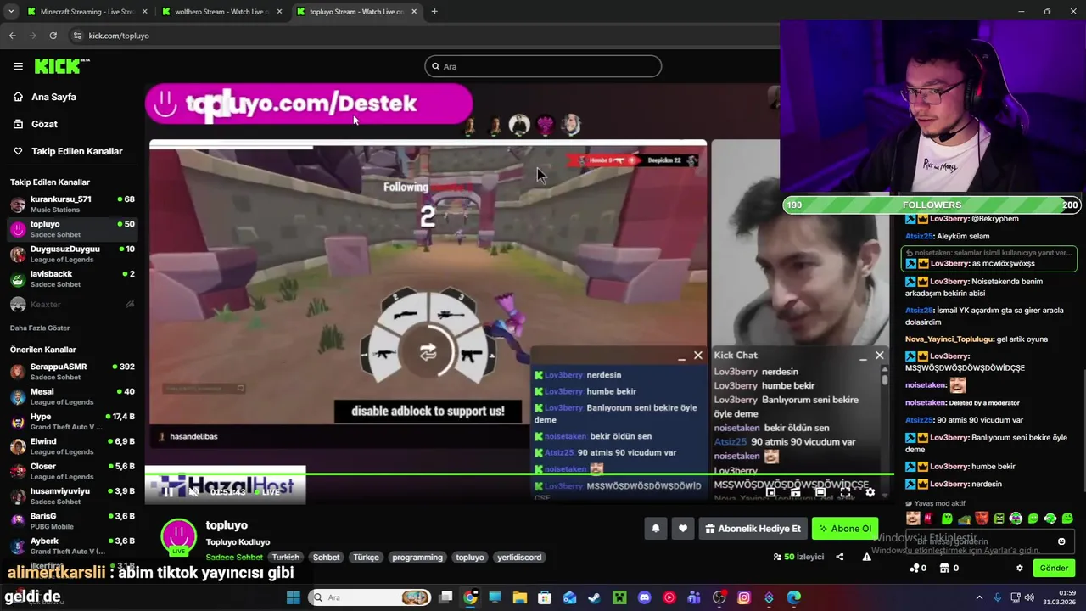Open Hype recommended channel
This screenshot has height=611, width=1086.
(72, 421)
